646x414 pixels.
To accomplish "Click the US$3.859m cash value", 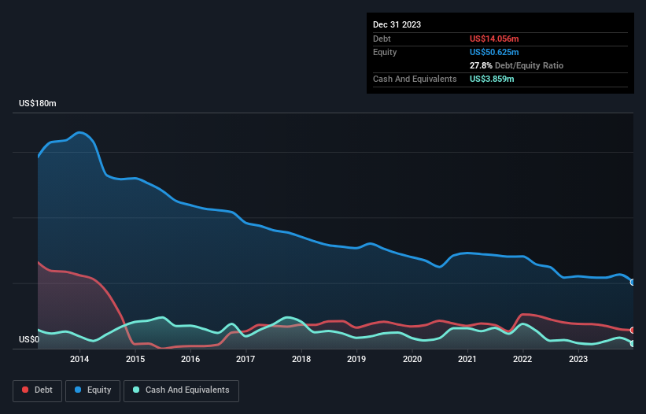I will pos(492,79).
